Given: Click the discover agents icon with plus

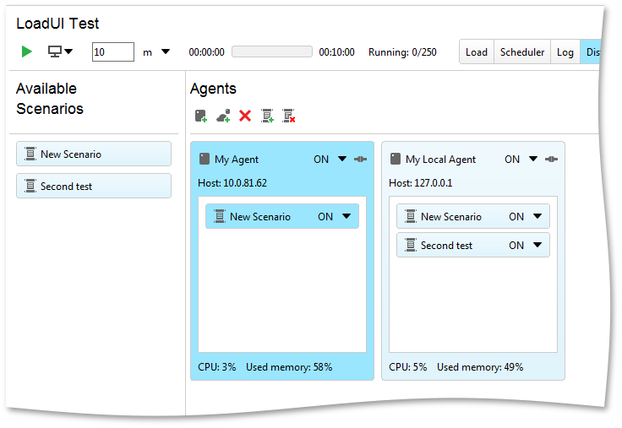Looking at the screenshot, I should click(x=223, y=116).
